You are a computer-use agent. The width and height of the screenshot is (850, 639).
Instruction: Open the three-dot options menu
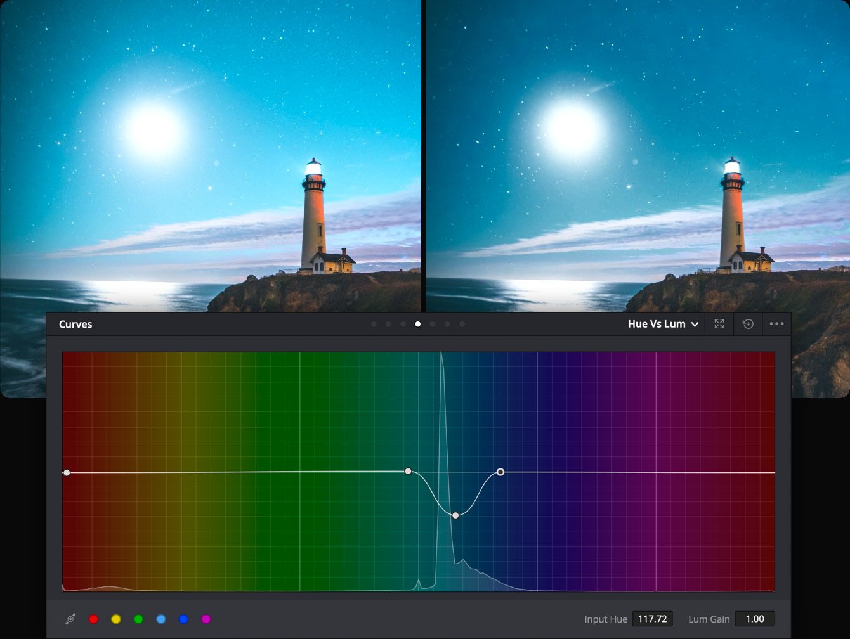coord(776,324)
